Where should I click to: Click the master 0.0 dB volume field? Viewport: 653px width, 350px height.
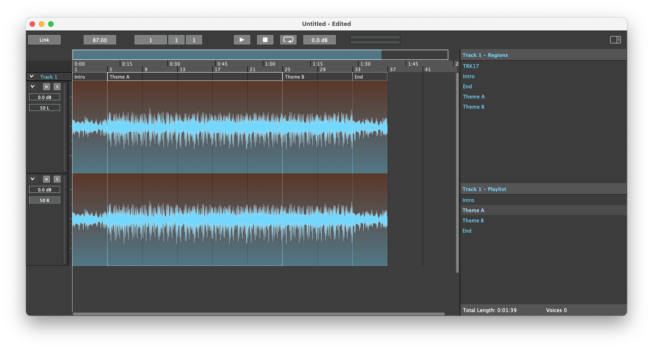319,40
